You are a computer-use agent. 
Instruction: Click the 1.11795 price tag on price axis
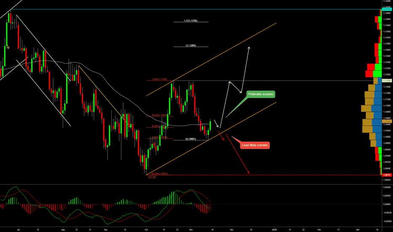[387, 80]
